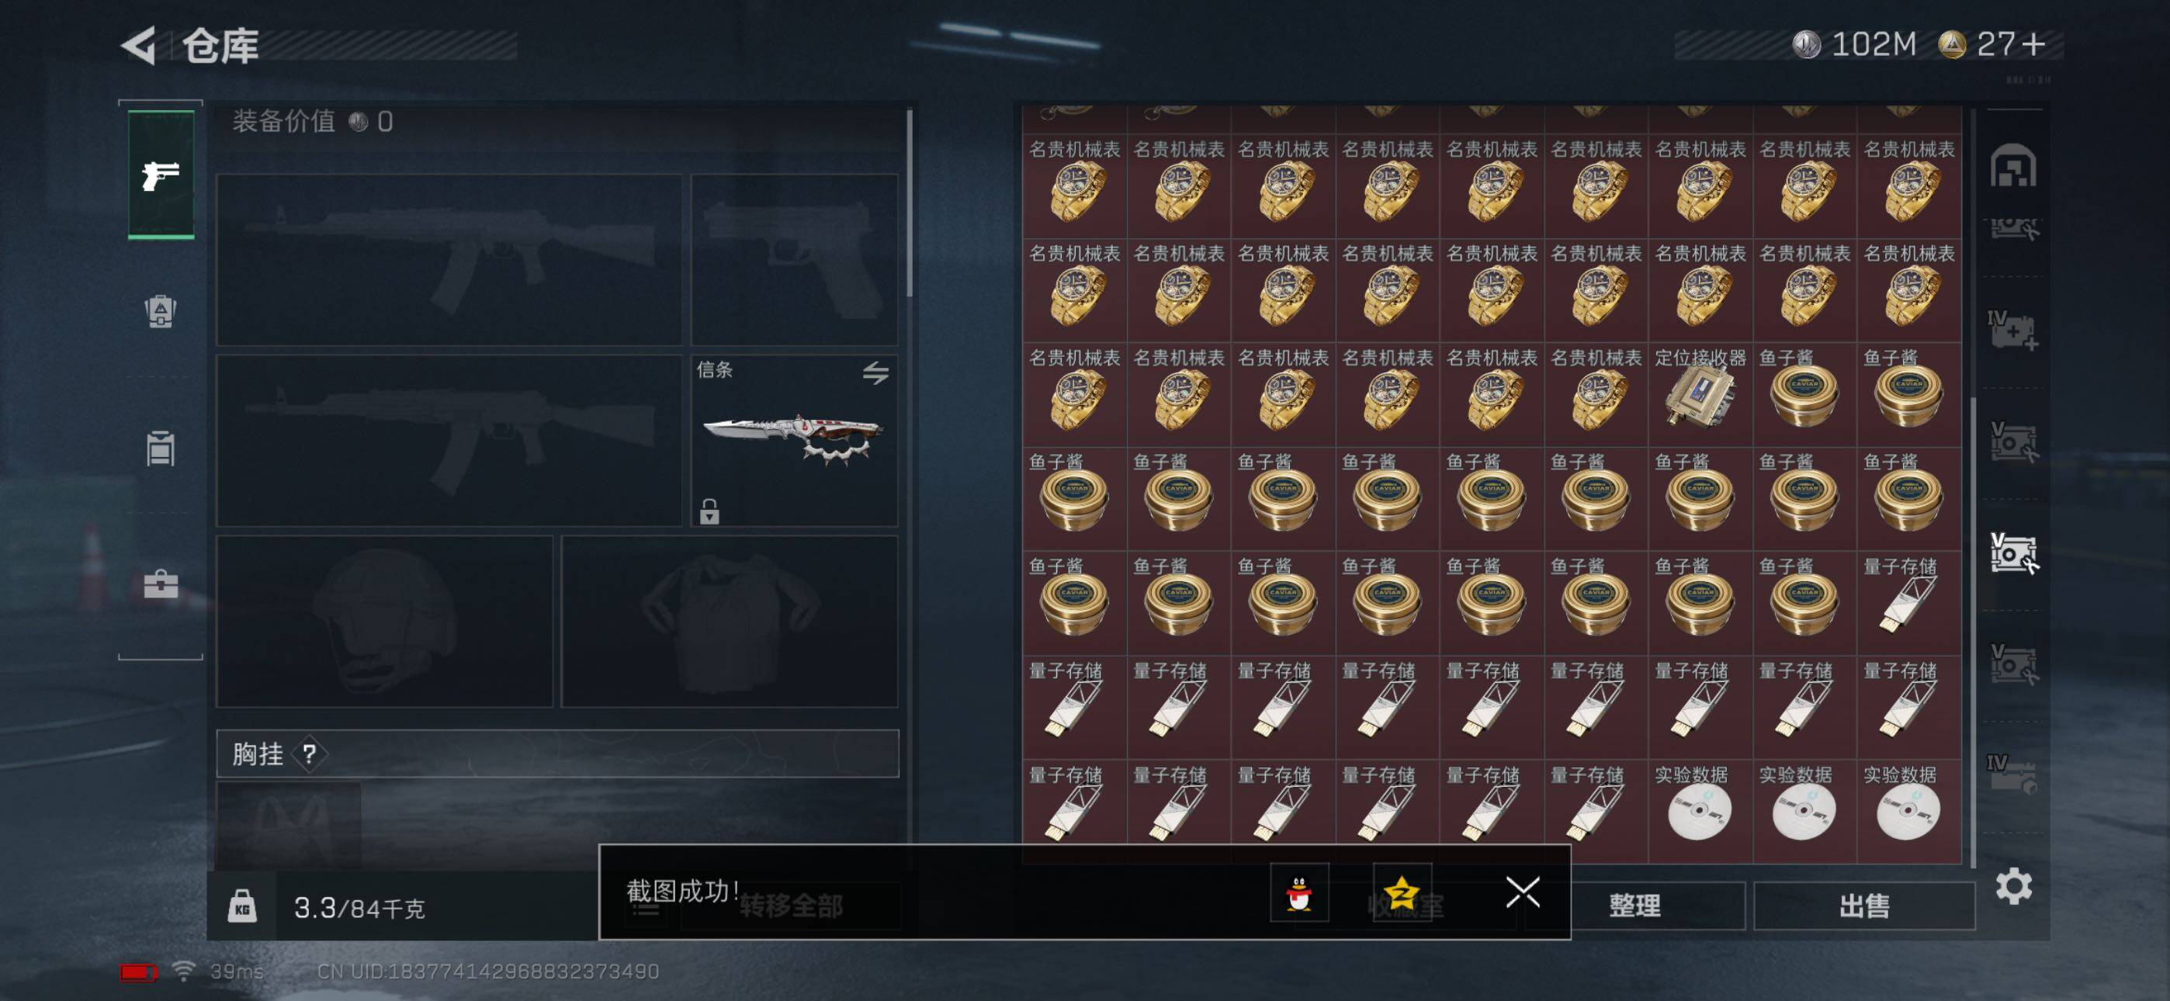The height and width of the screenshot is (1001, 2170).
Task: Go back using the arrow beside 仓库
Action: [140, 45]
